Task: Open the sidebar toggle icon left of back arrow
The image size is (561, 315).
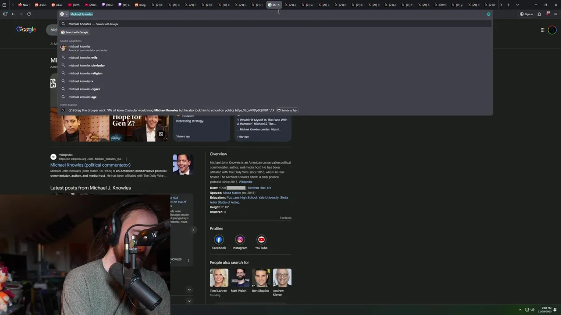Action: click(x=5, y=14)
